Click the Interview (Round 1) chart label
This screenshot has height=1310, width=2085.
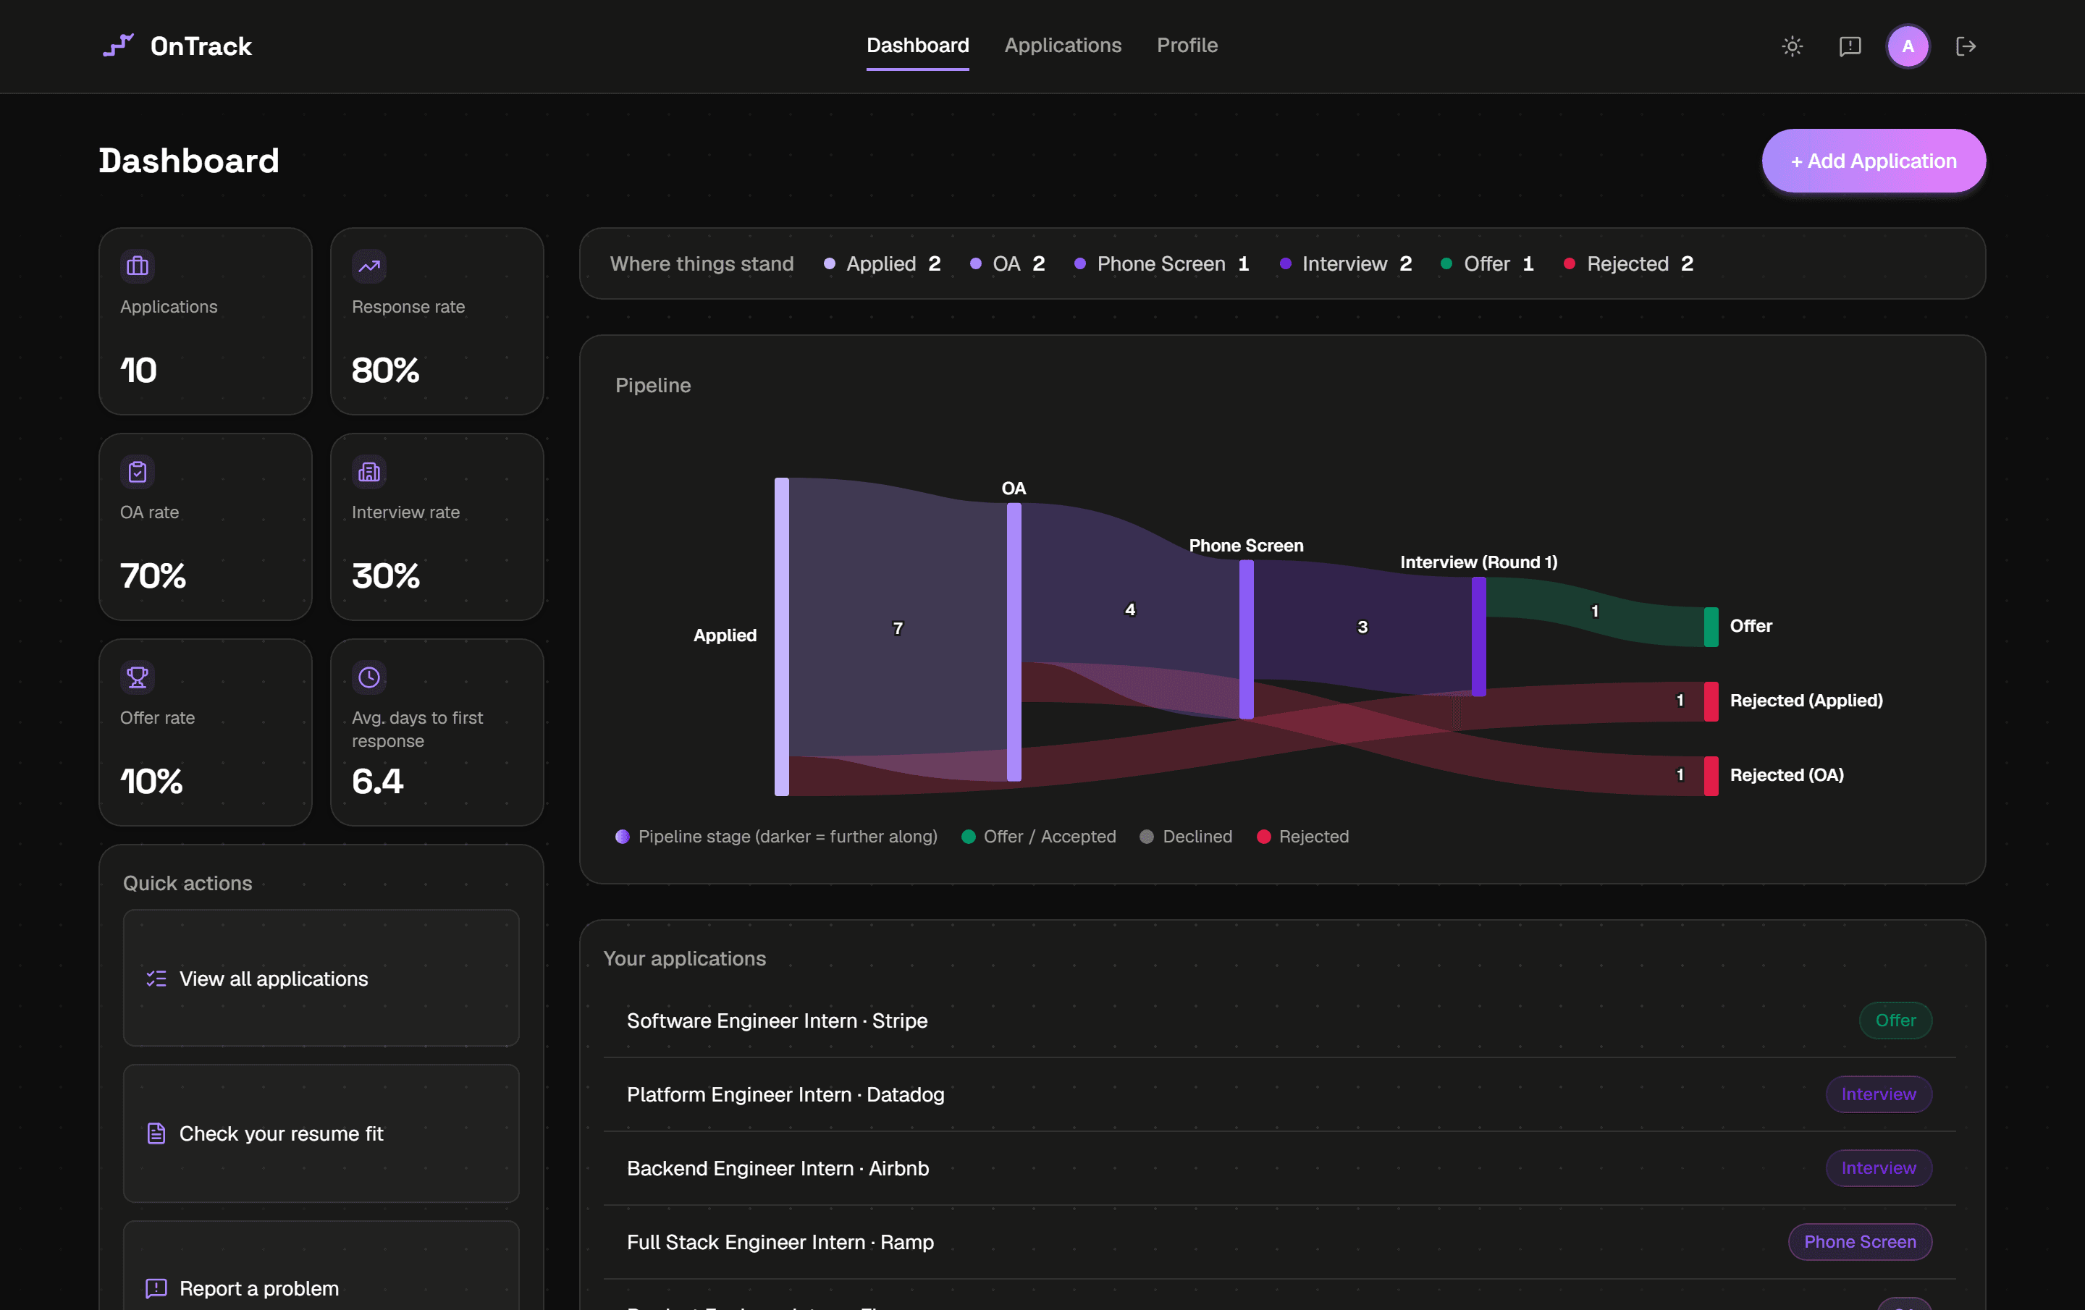[x=1478, y=562]
